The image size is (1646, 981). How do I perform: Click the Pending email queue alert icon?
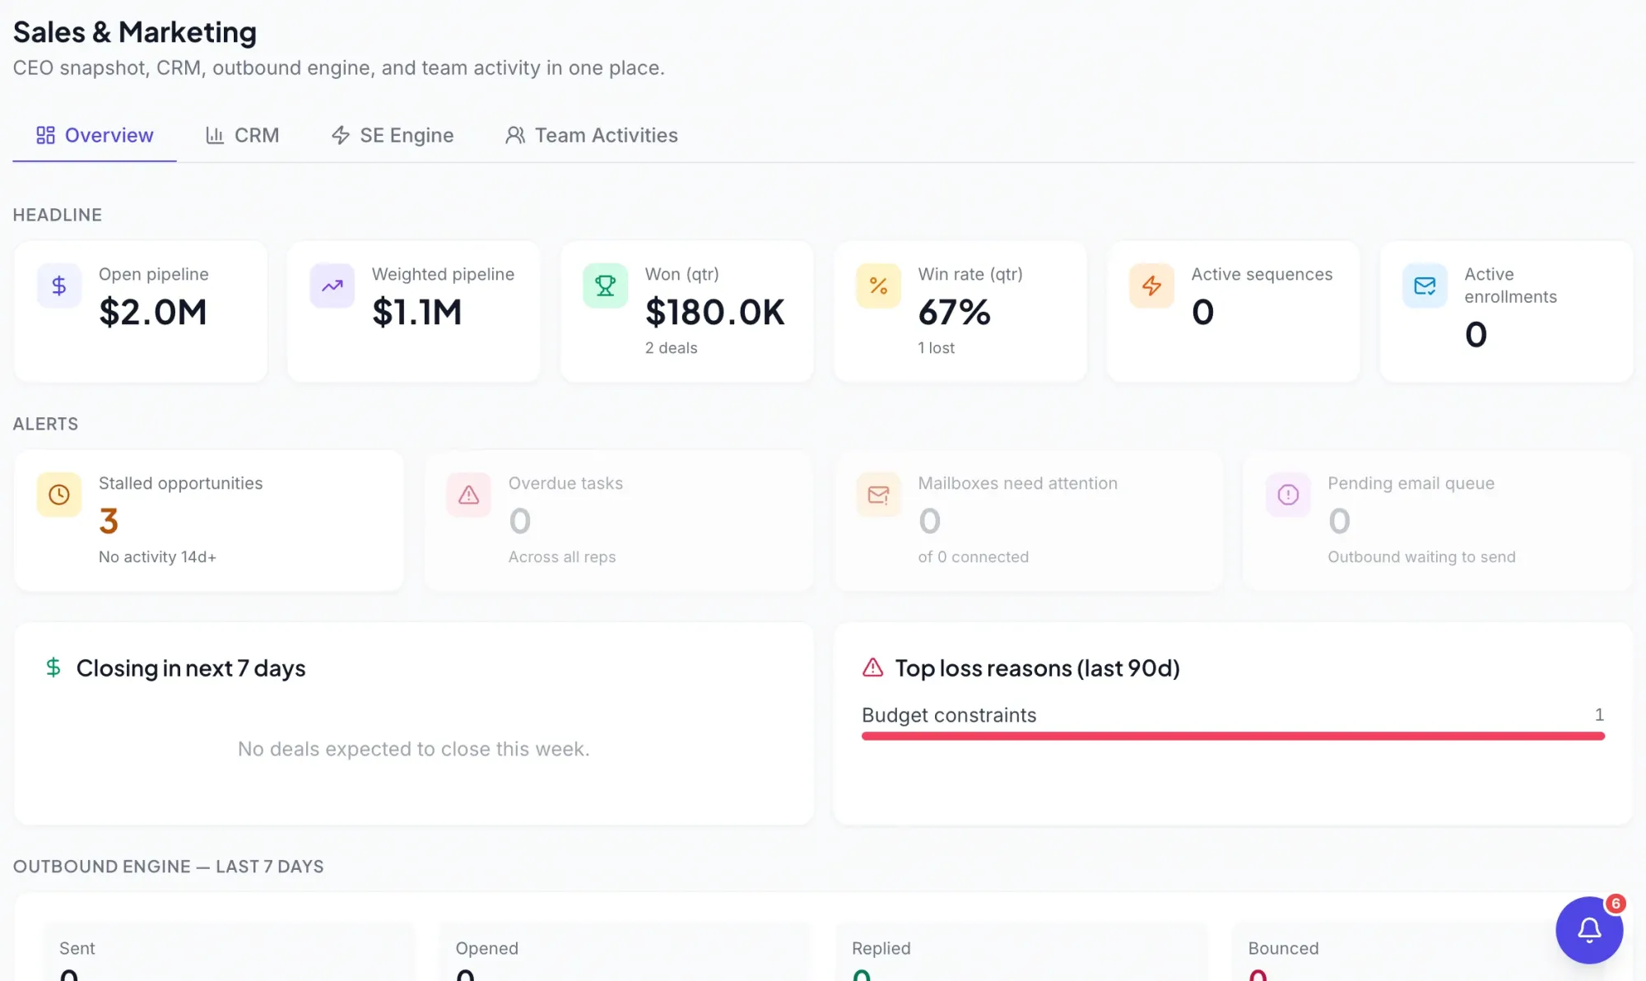(1288, 495)
